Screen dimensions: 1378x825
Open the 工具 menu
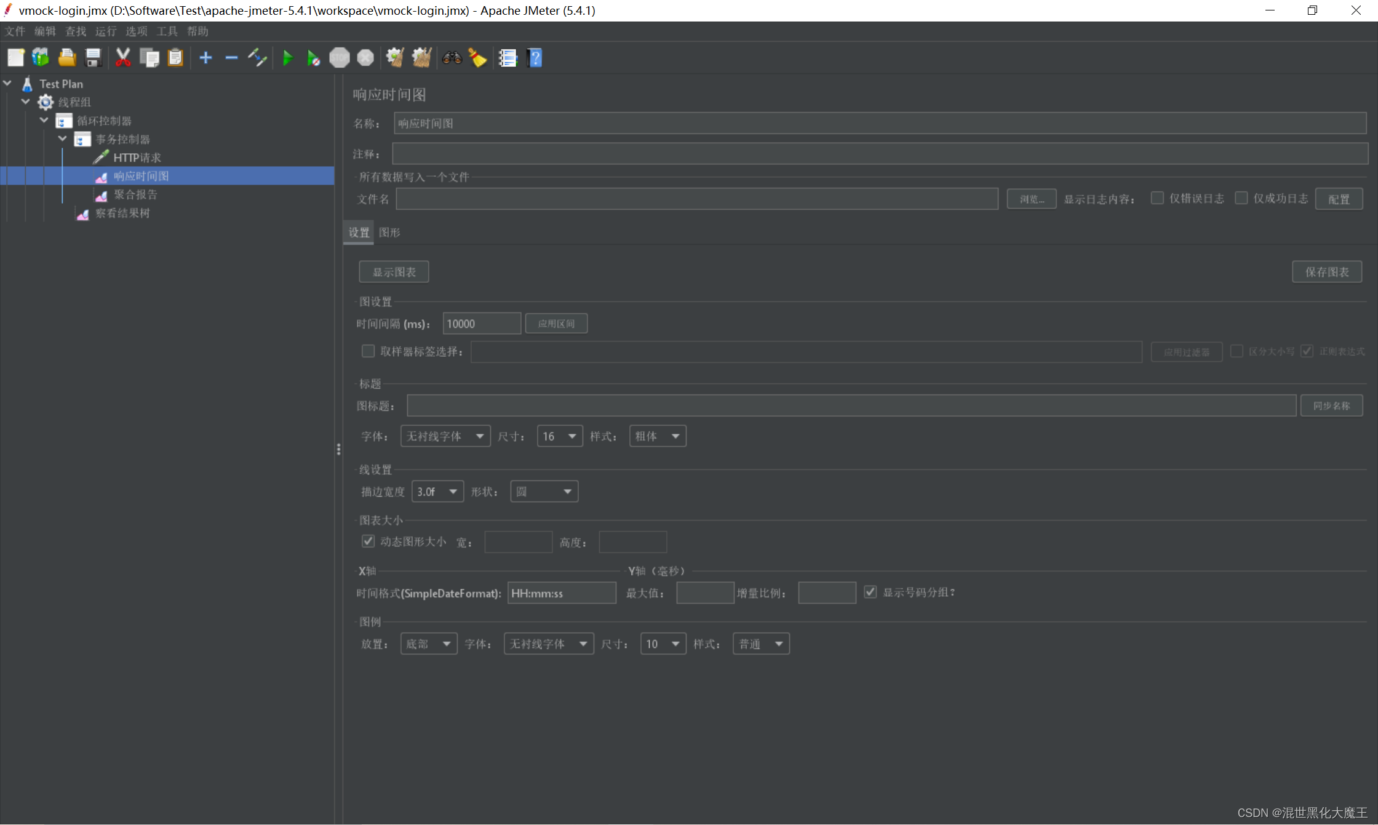coord(167,31)
